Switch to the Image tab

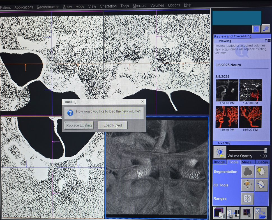[x=219, y=162]
